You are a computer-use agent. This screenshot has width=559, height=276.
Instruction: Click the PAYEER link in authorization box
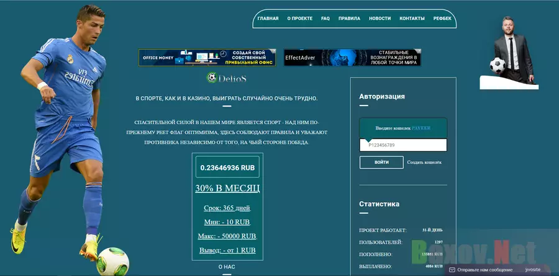click(x=421, y=128)
